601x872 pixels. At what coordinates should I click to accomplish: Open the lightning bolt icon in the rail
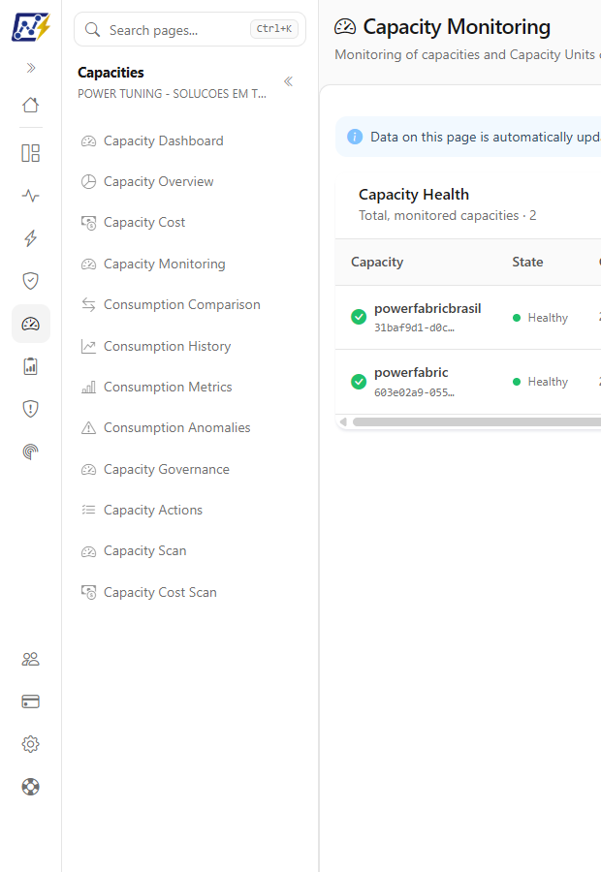31,238
